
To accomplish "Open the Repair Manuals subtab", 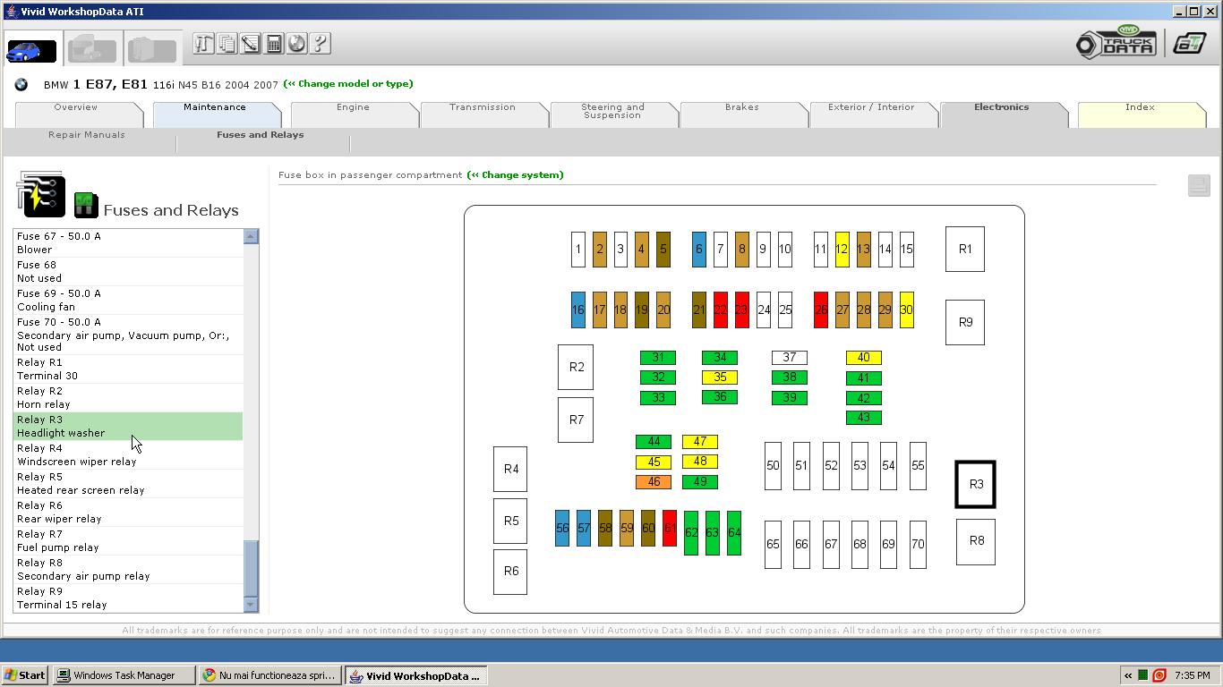I will [87, 135].
